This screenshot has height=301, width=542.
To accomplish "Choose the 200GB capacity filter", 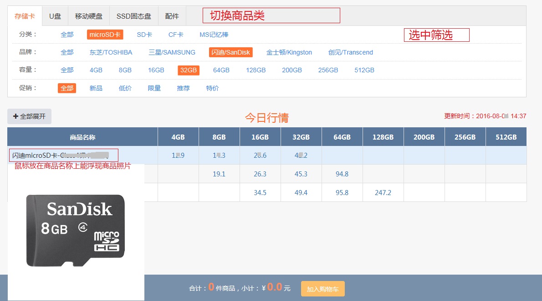I will click(292, 70).
